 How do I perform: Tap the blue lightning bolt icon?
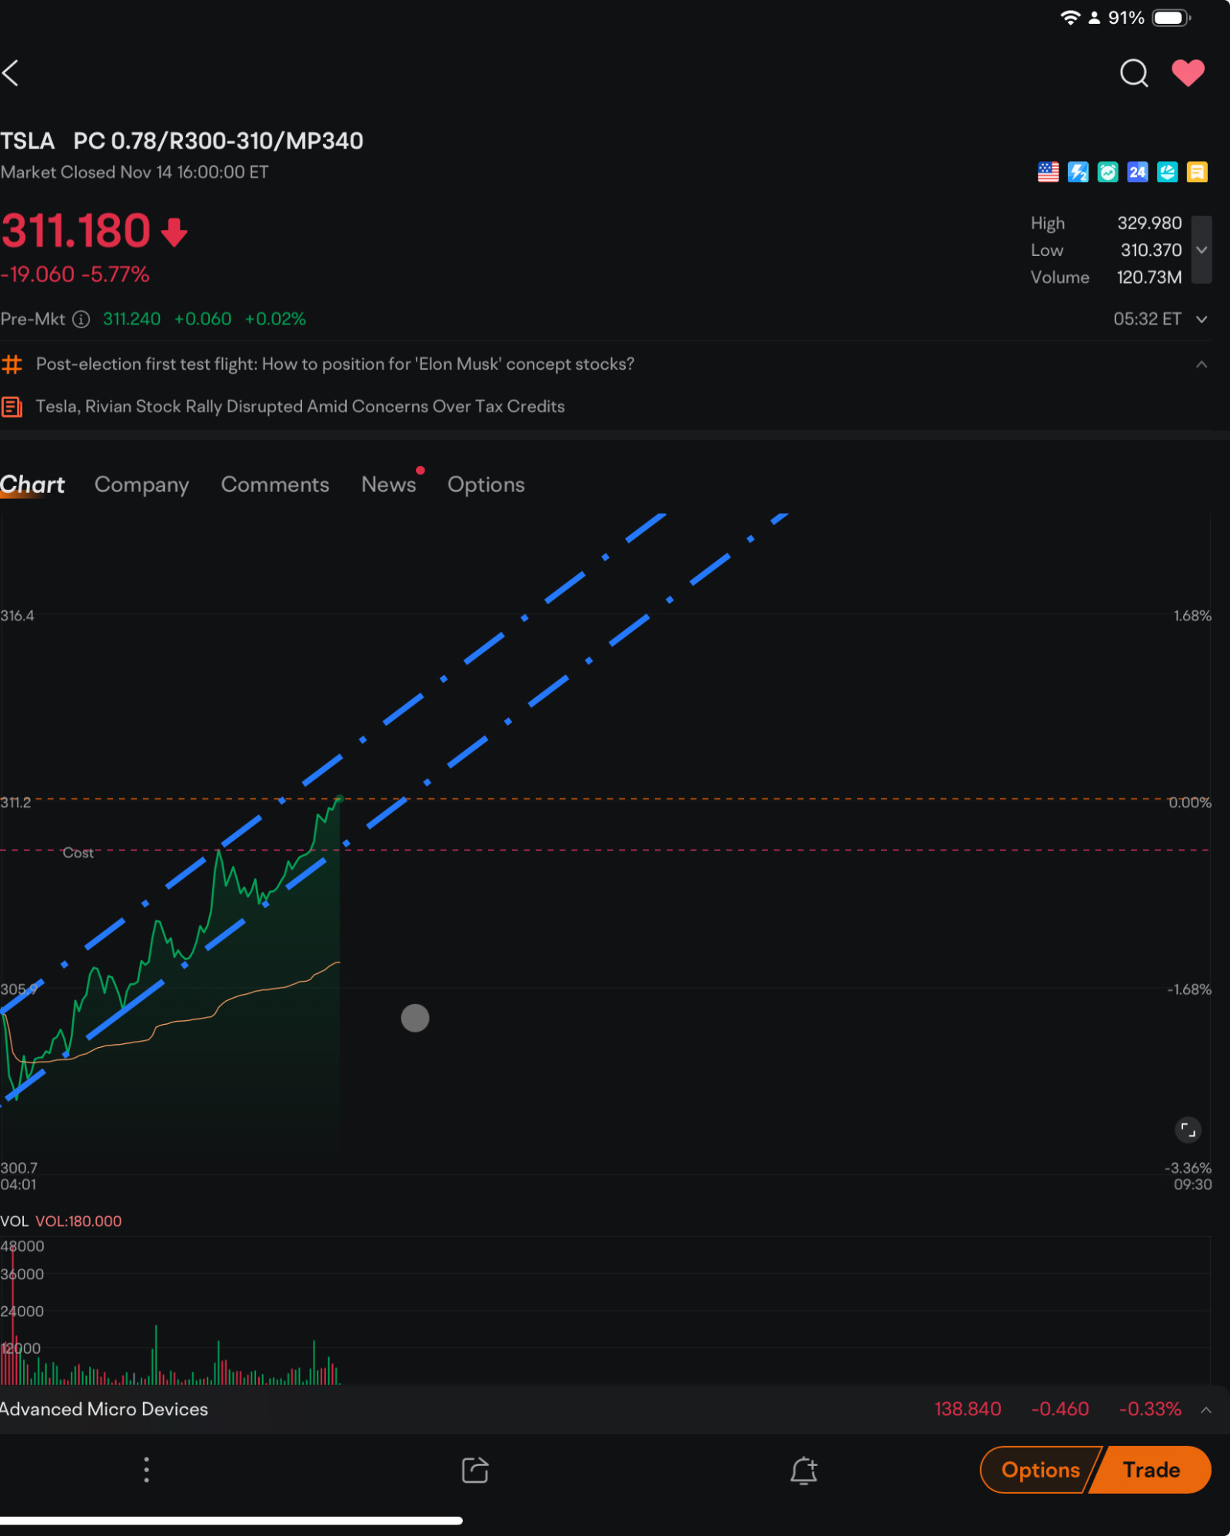point(1078,172)
